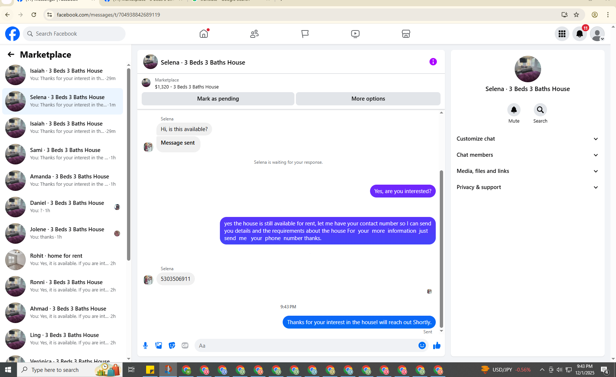Click the browser address bar URL

pos(108,15)
